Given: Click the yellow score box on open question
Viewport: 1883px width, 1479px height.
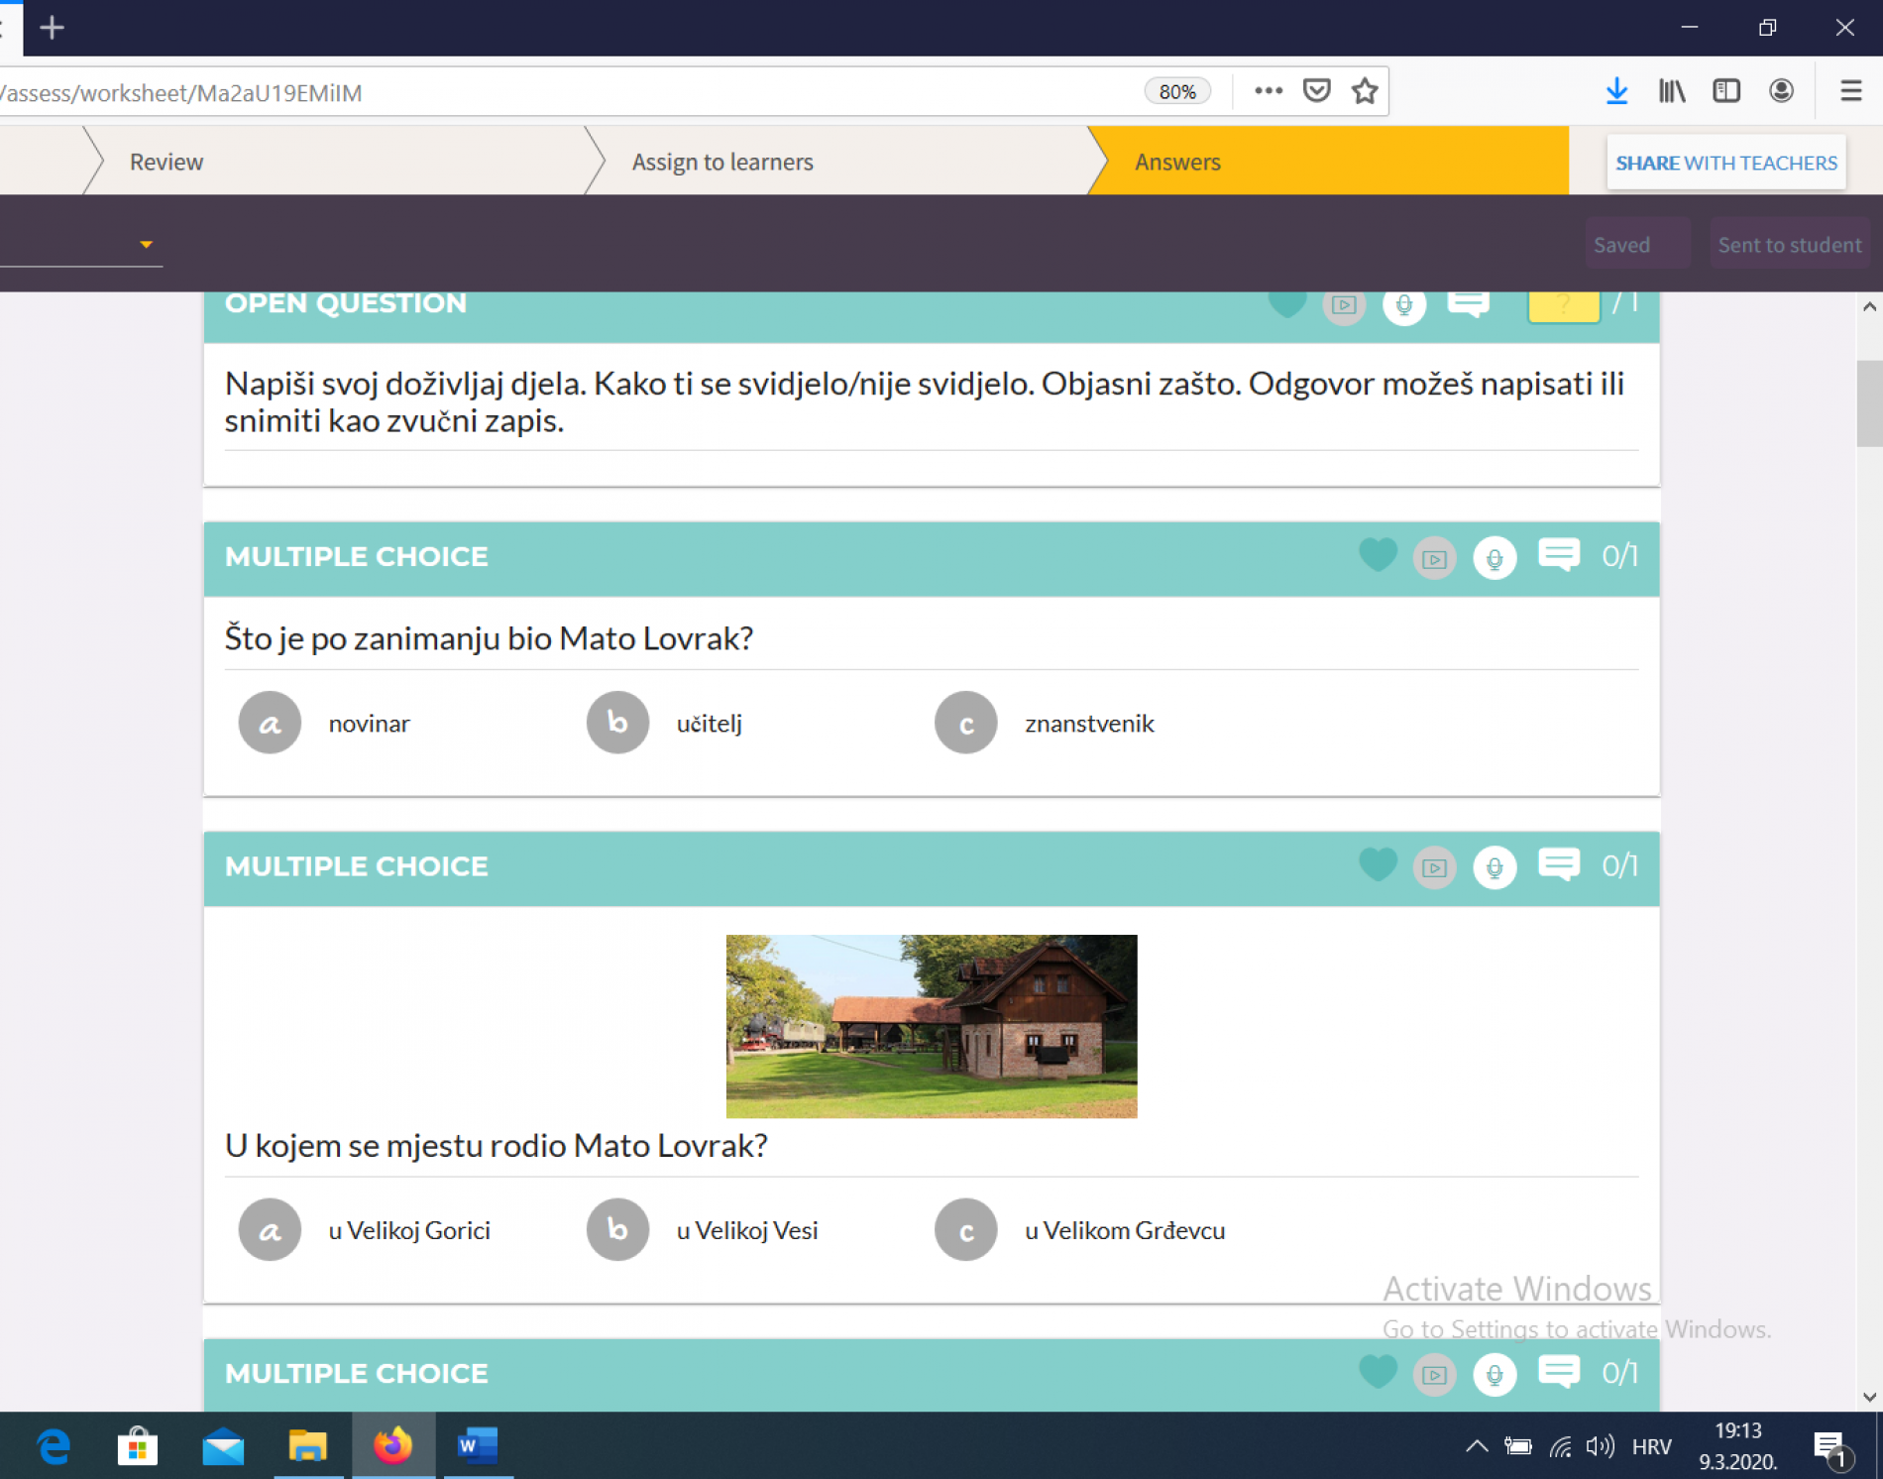Looking at the screenshot, I should [x=1563, y=305].
